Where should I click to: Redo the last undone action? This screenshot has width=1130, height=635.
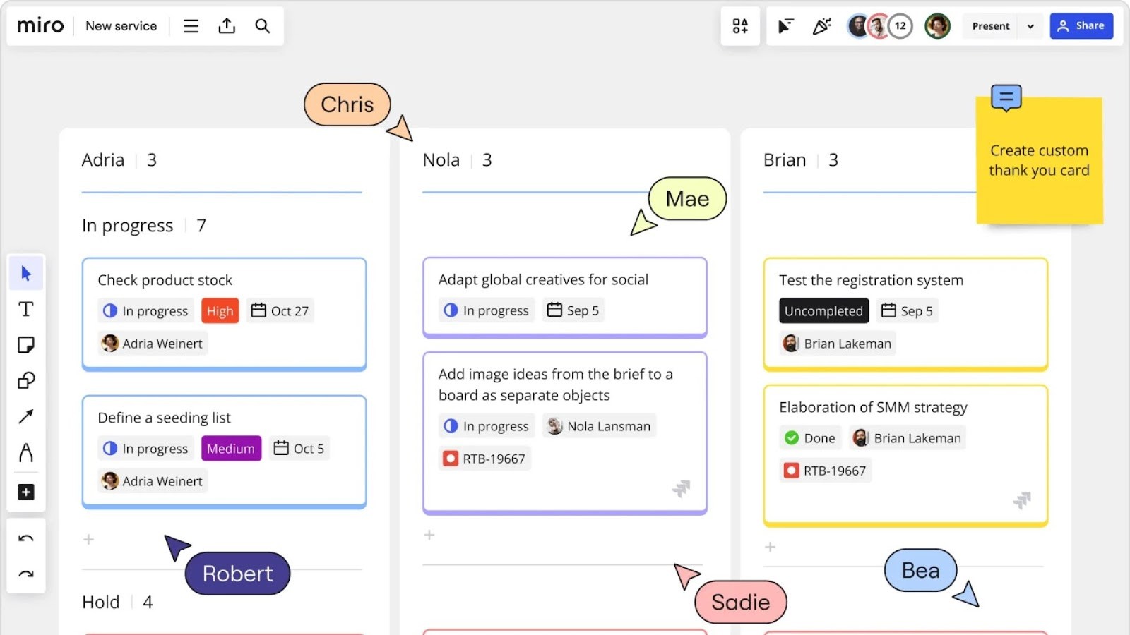26,574
